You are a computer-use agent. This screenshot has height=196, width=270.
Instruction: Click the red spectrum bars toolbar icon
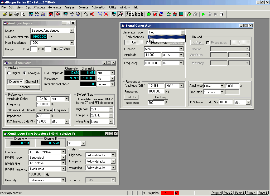[175, 14]
